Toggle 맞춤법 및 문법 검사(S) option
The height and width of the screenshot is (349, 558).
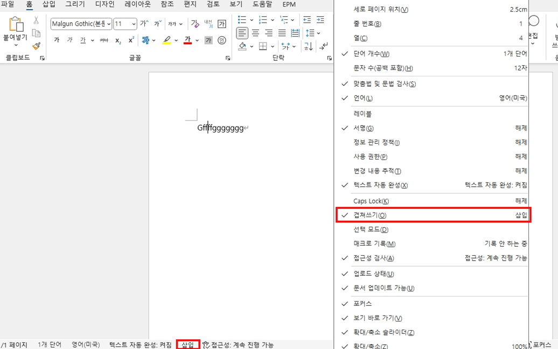click(x=432, y=84)
